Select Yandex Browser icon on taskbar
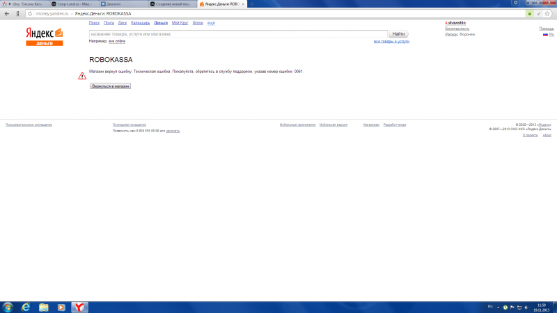Image resolution: width=557 pixels, height=313 pixels. click(x=79, y=307)
